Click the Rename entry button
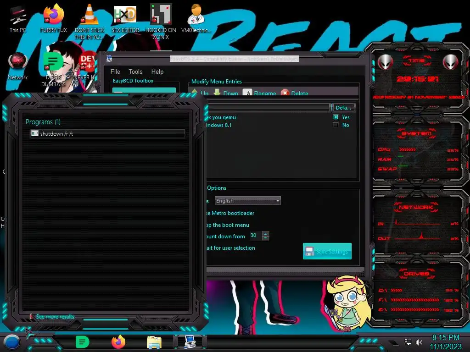 tap(260, 93)
